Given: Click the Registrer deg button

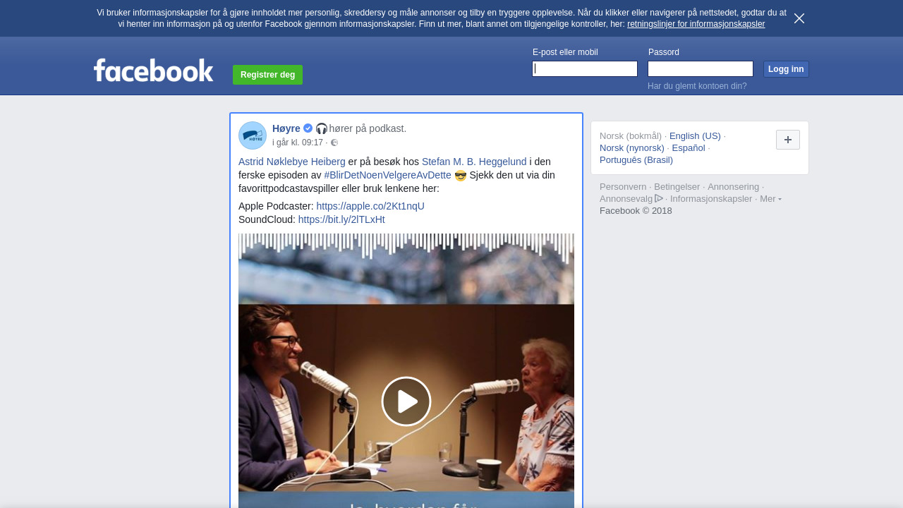Looking at the screenshot, I should pyautogui.click(x=267, y=75).
